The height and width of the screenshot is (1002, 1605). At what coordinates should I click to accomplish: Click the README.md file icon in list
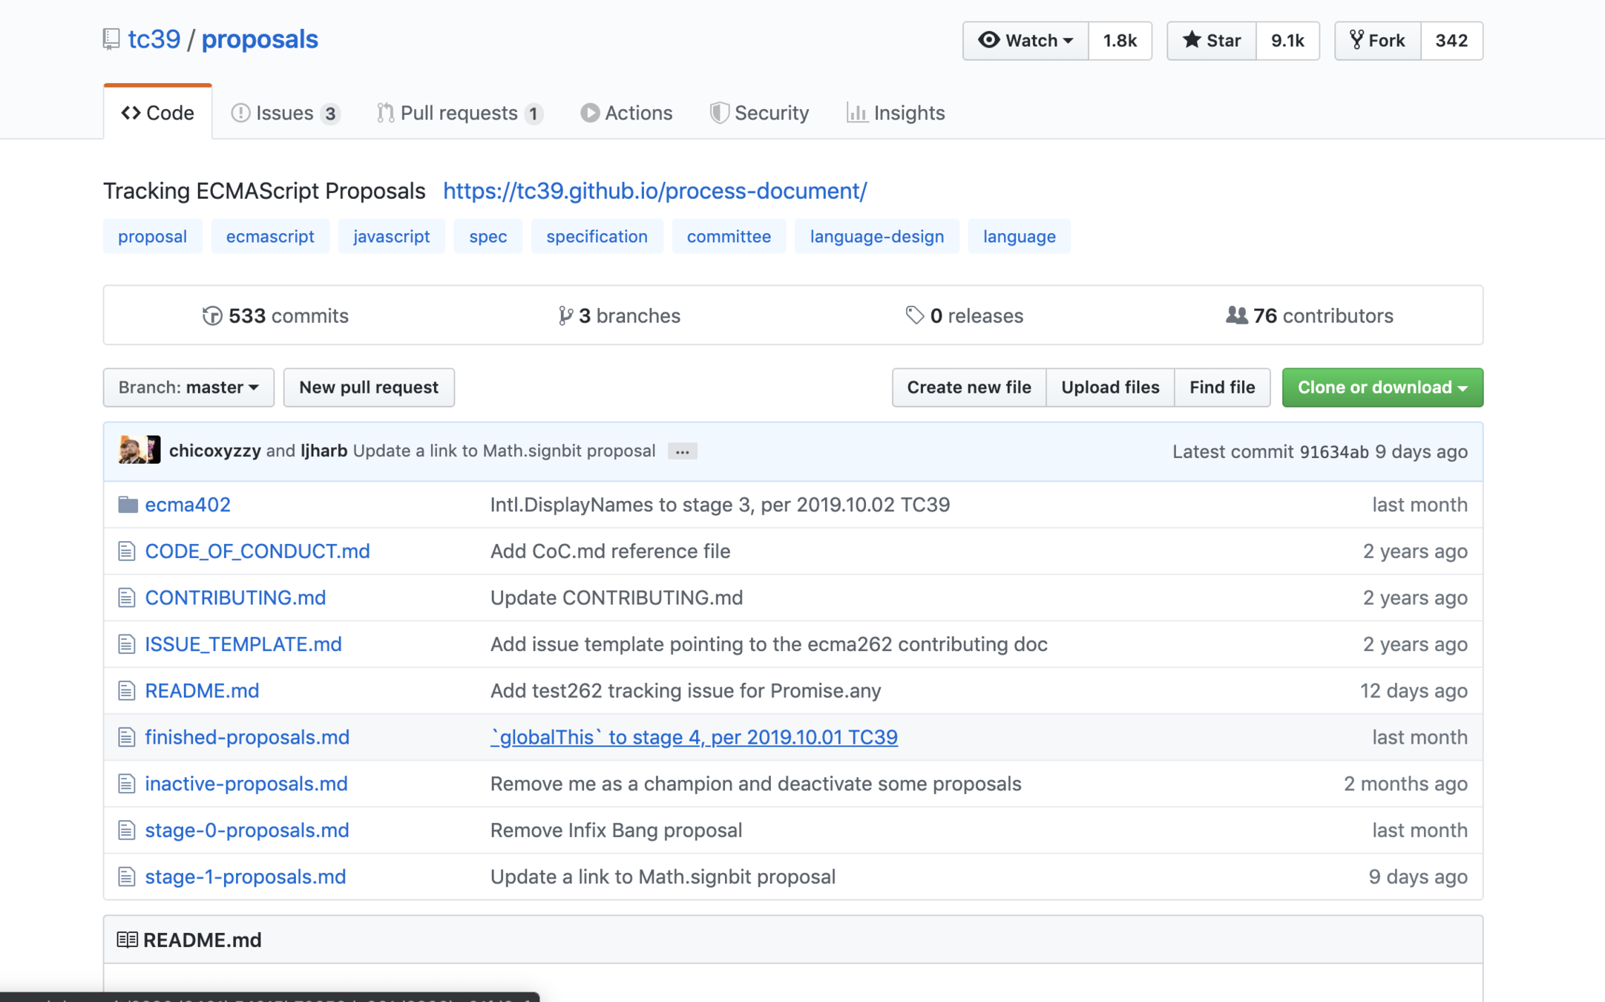point(127,691)
